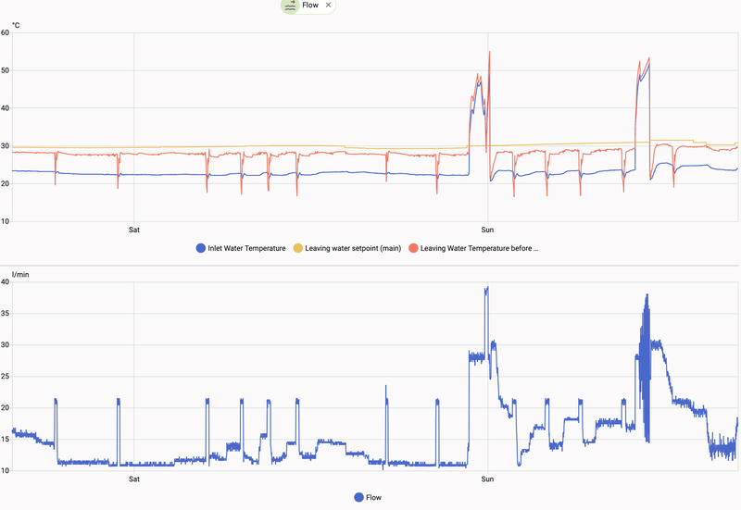Image resolution: width=741 pixels, height=510 pixels.
Task: Toggle the Leaving water setpoint (main) label
Action: coord(353,248)
